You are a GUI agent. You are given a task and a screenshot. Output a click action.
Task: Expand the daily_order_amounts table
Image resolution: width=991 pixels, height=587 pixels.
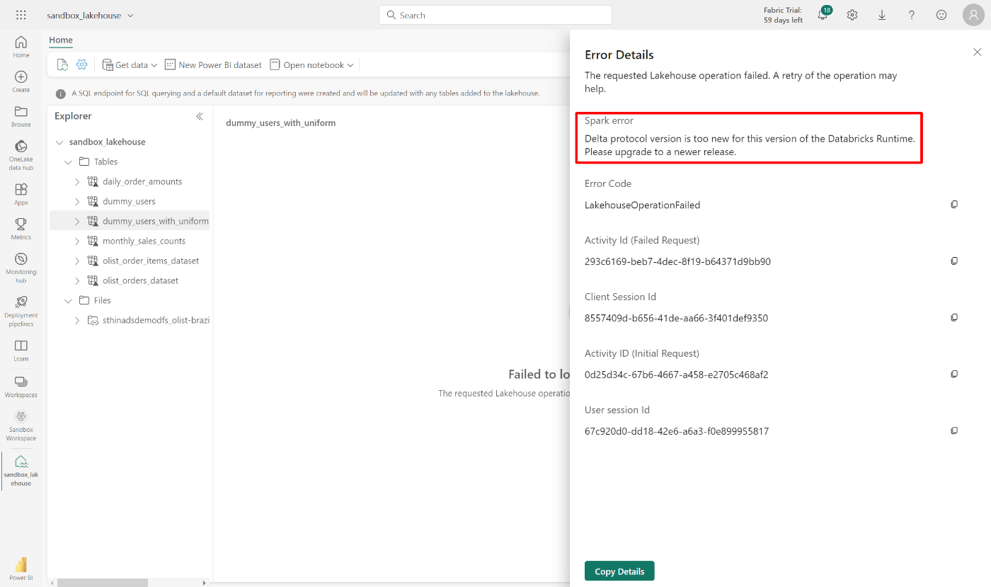tap(77, 182)
